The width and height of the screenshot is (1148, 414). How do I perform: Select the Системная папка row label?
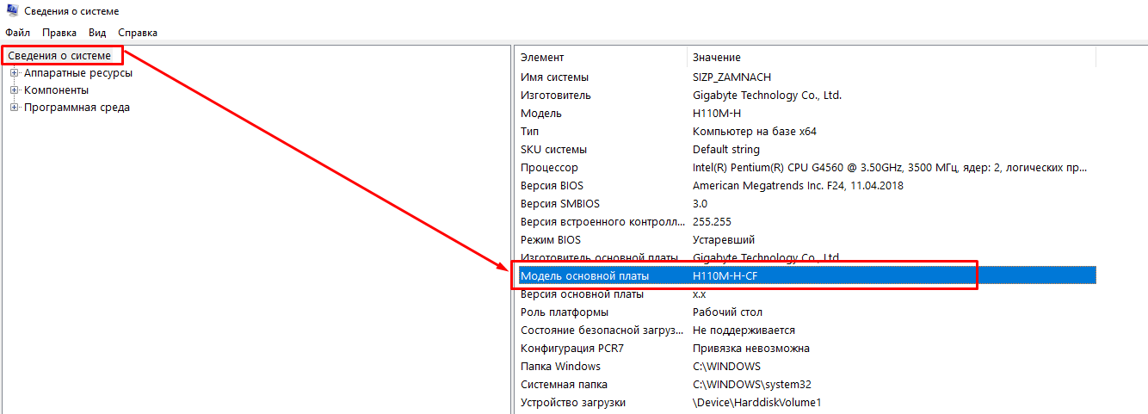click(x=564, y=385)
